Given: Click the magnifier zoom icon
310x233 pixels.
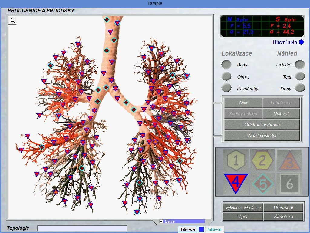Looking at the screenshot, I should pos(12,20).
